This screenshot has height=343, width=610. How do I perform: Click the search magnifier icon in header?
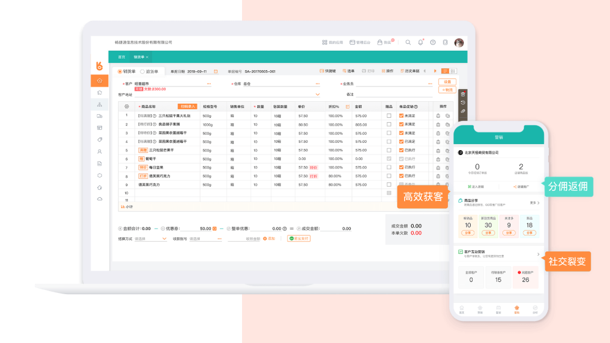pos(408,43)
